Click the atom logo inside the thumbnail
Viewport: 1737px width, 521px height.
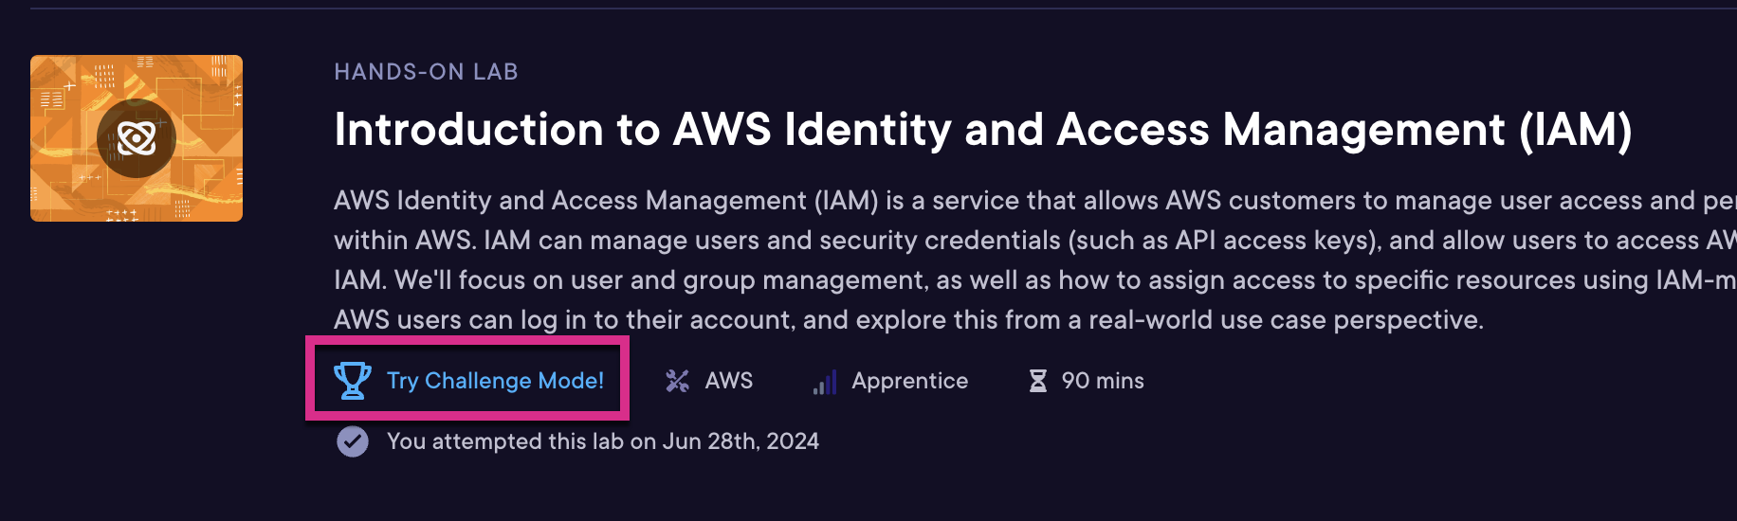tap(137, 138)
